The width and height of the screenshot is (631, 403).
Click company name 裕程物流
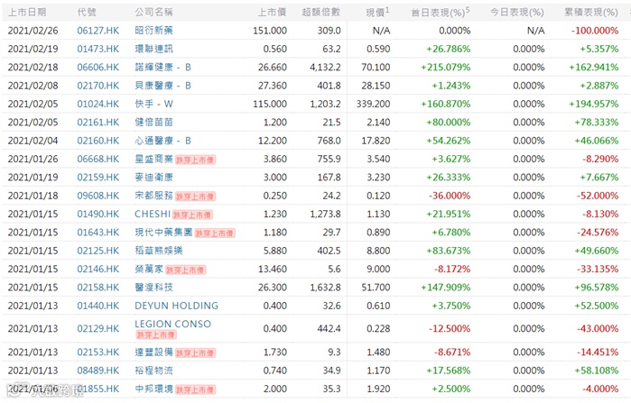click(153, 371)
